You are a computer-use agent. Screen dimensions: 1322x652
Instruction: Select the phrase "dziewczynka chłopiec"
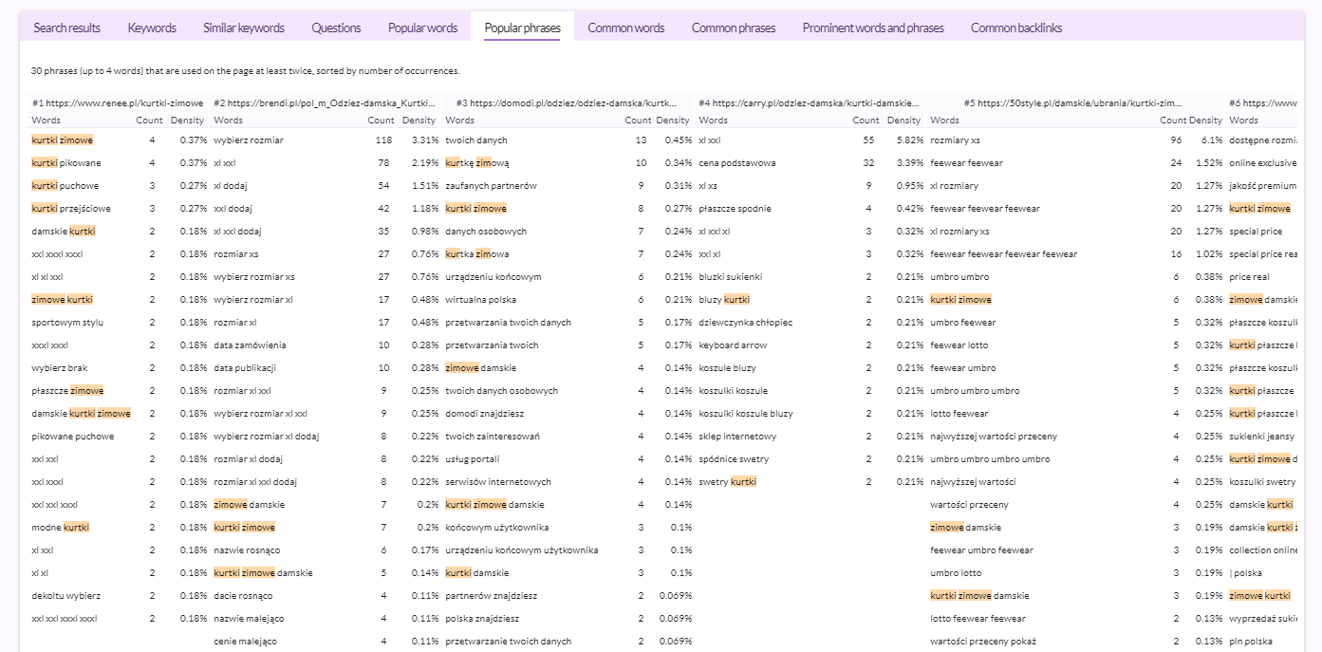[745, 323]
